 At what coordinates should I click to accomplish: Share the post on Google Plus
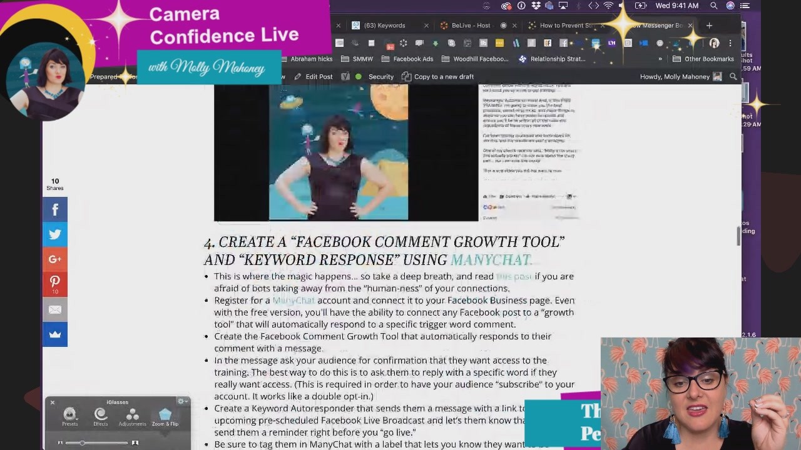(x=55, y=259)
